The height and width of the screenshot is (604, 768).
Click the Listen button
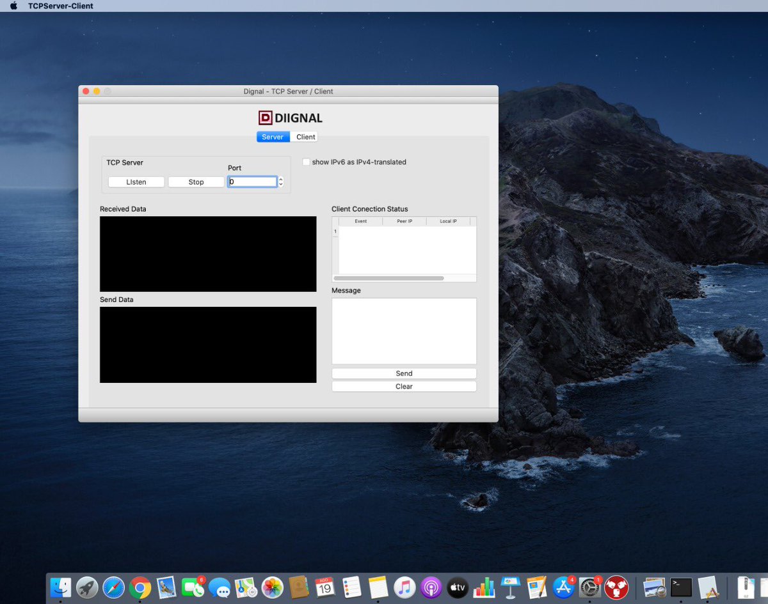(x=136, y=182)
